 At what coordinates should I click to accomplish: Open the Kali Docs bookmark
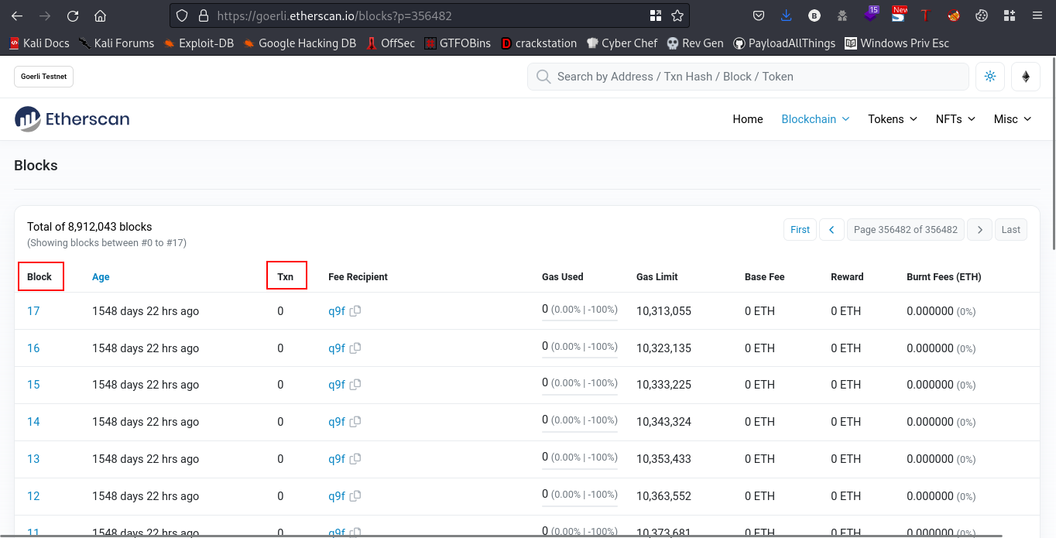click(39, 43)
